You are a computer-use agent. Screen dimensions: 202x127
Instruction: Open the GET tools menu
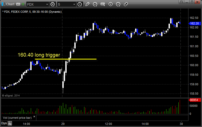coord(103,4)
